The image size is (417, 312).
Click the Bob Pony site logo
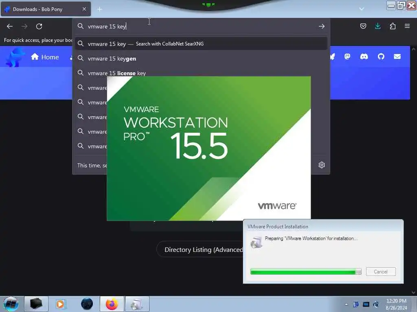point(15,57)
